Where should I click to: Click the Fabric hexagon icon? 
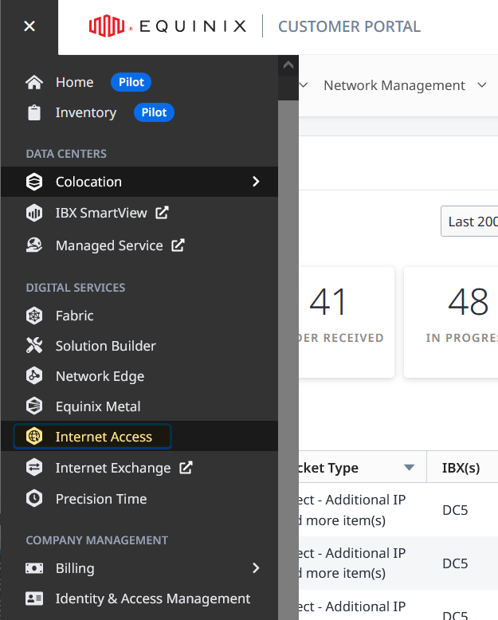[34, 316]
